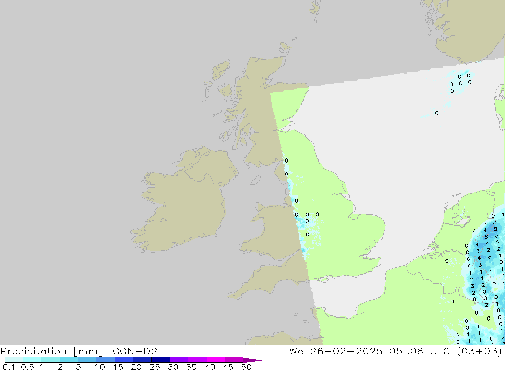This screenshot has height=370, width=505.
Task: Click the 30–35 mm purple swatch
Action: [x=179, y=360]
